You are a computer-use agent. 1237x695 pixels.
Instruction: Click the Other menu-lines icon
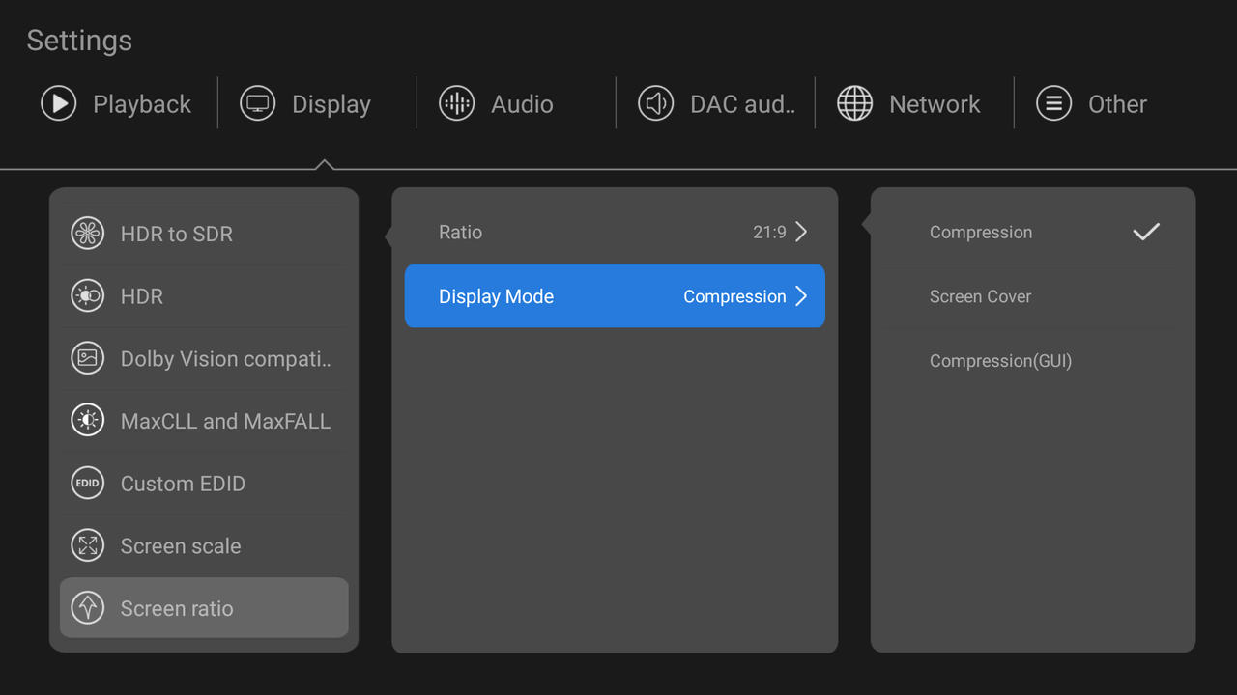pyautogui.click(x=1054, y=103)
